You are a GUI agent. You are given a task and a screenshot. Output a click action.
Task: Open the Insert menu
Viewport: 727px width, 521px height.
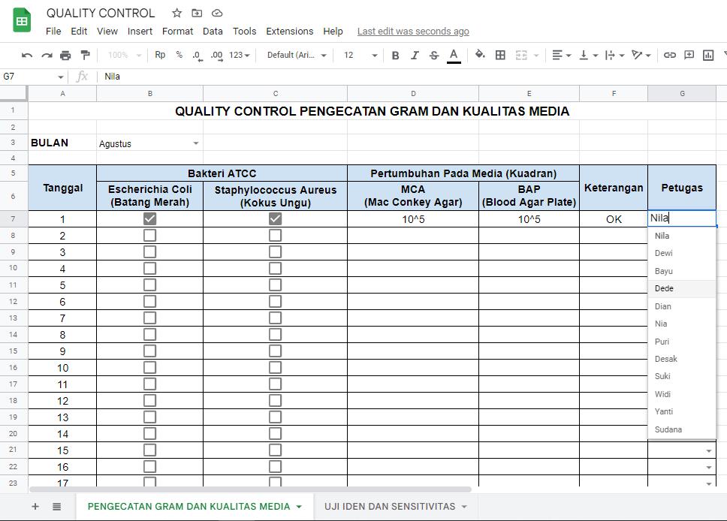coord(140,31)
